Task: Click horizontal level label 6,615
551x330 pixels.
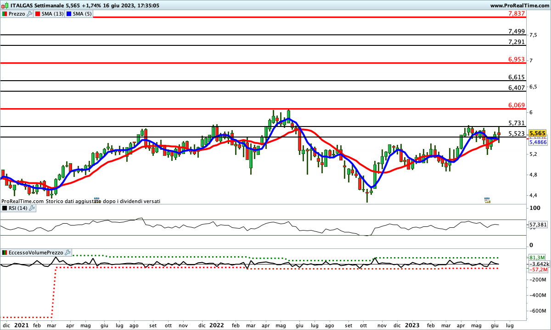Action: 517,77
